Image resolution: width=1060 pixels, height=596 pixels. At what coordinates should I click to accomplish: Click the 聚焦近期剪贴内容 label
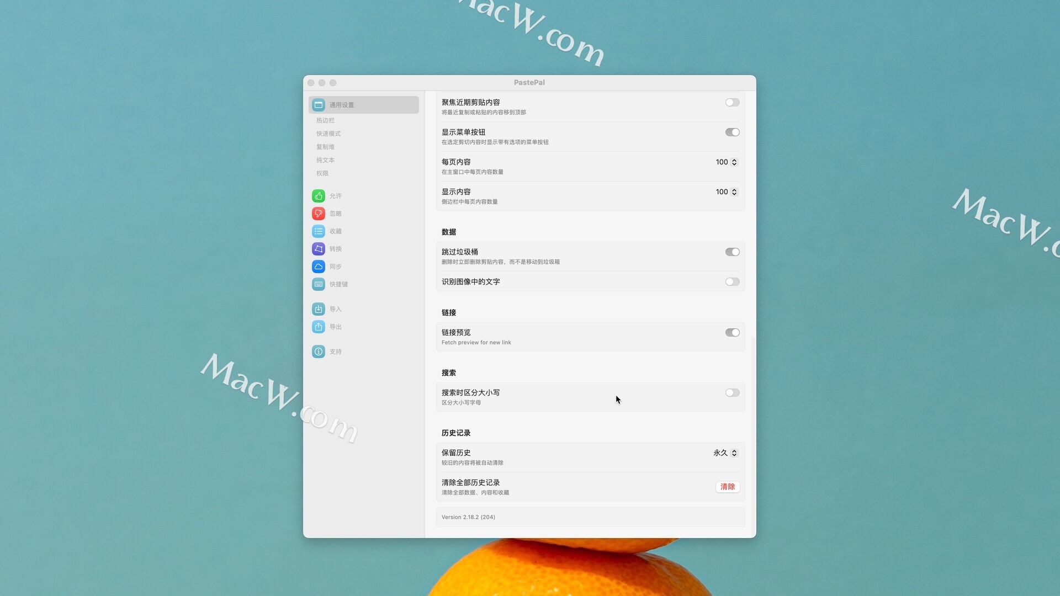point(470,103)
